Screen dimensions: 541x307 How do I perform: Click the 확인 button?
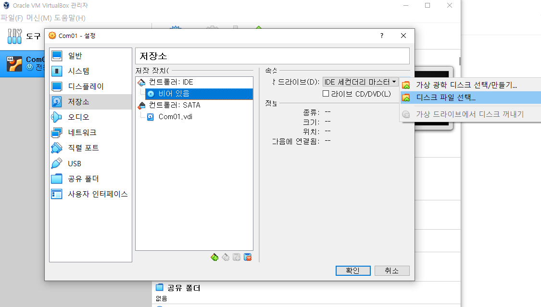(x=353, y=271)
